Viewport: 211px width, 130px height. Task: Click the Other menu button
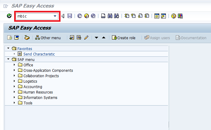[x=48, y=38]
